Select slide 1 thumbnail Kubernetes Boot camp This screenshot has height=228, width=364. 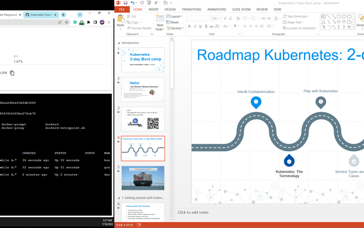pyautogui.click(x=143, y=60)
